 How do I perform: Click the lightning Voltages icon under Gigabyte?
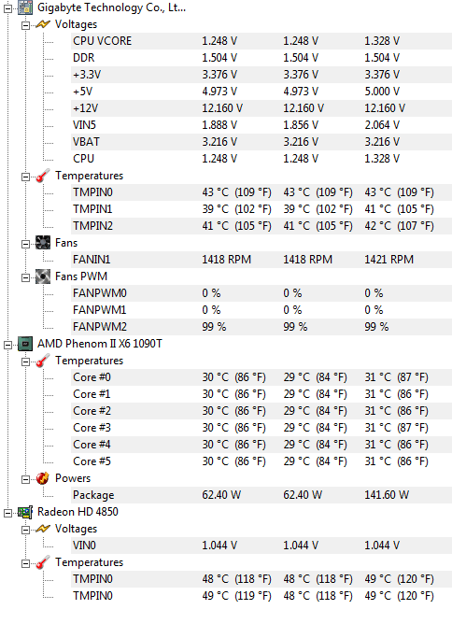click(x=43, y=25)
